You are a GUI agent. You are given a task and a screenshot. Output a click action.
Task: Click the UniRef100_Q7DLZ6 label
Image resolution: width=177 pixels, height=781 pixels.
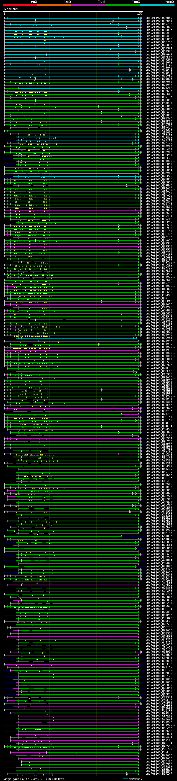click(158, 57)
